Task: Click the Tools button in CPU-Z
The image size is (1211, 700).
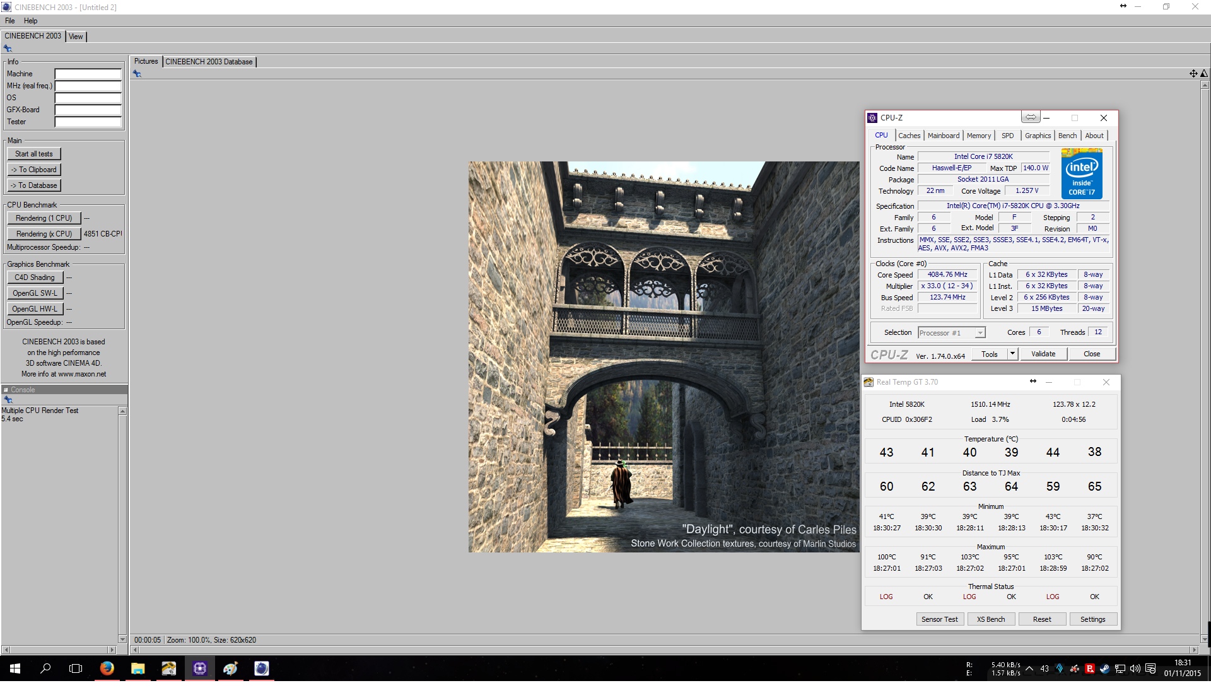Action: (x=990, y=354)
